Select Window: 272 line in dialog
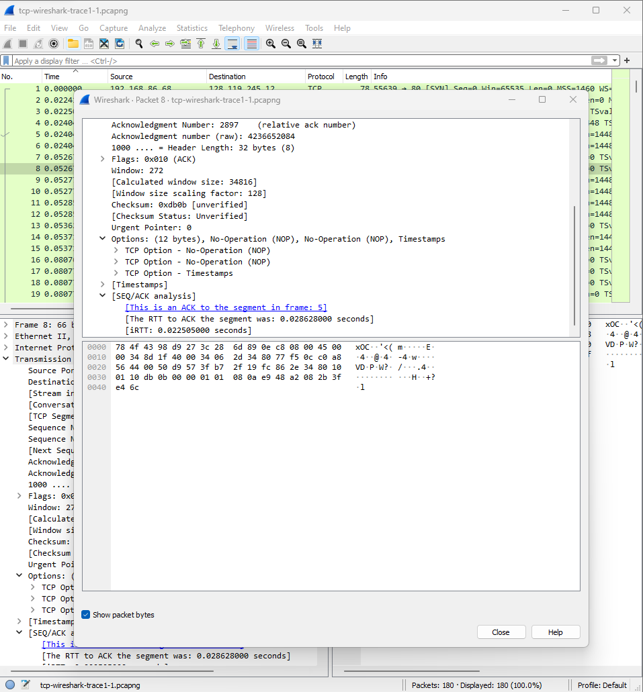 pos(137,170)
